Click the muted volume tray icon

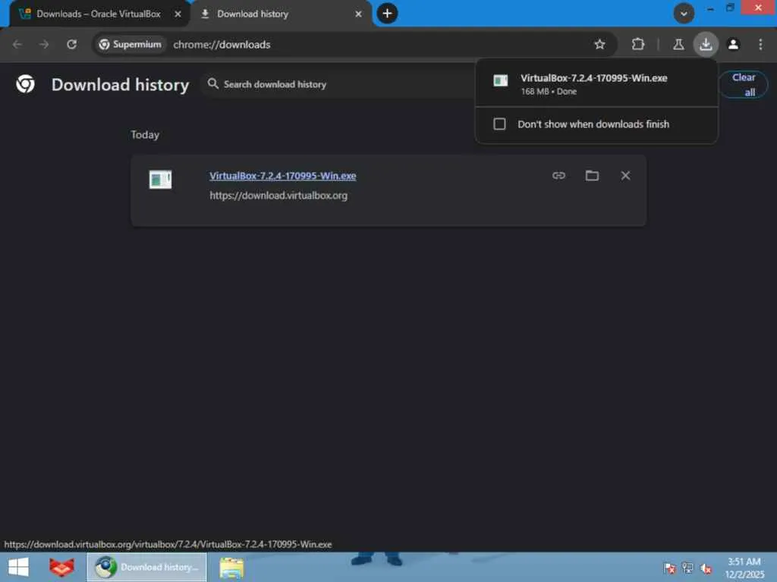[x=706, y=568]
